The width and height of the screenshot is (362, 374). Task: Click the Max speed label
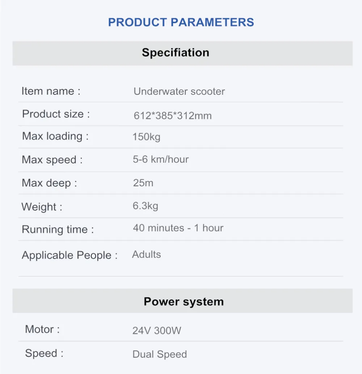click(52, 160)
